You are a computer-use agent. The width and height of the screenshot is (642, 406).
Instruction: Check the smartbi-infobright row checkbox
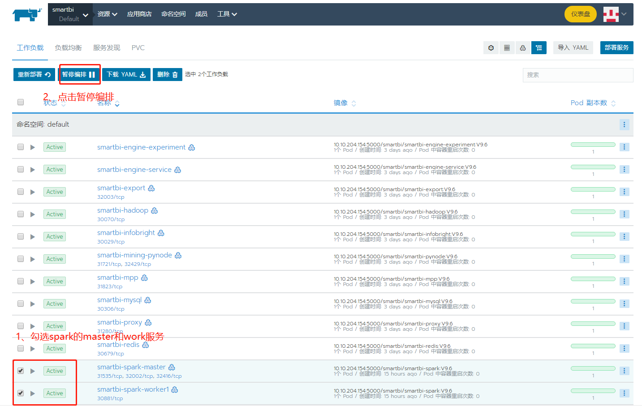pos(21,236)
